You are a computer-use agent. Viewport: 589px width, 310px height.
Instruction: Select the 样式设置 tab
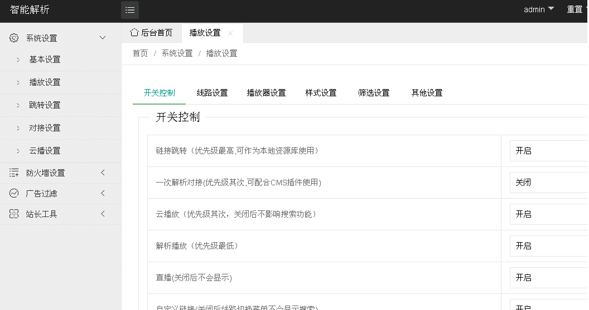[321, 93]
